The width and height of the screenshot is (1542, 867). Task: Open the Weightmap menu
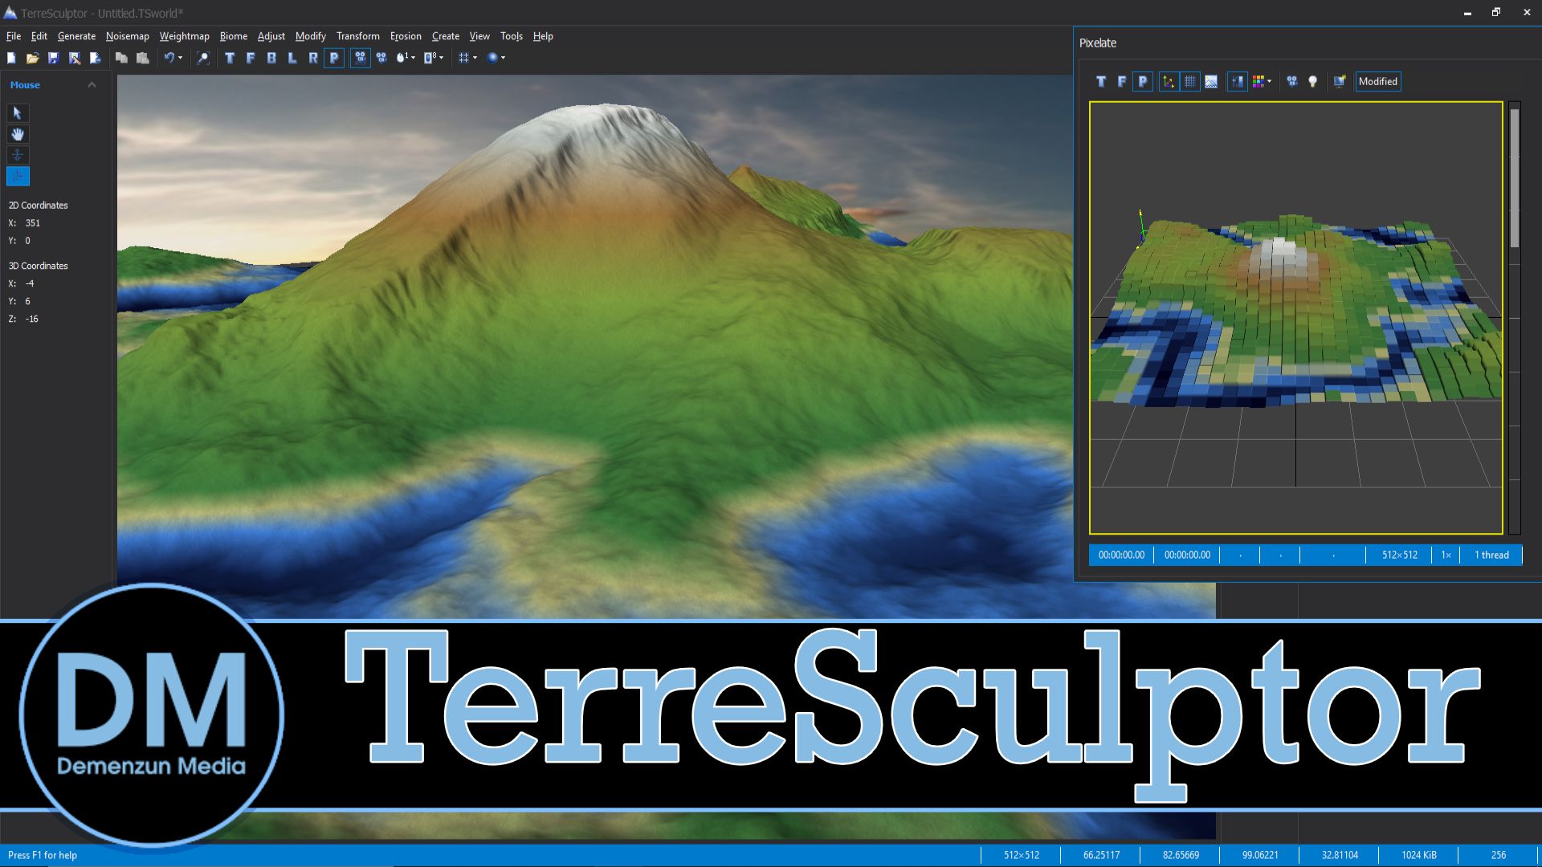184,36
